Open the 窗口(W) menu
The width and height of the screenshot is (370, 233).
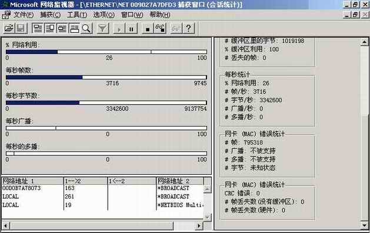132,15
